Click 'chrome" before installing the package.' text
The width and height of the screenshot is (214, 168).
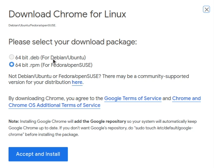pyautogui.click(x=44, y=135)
